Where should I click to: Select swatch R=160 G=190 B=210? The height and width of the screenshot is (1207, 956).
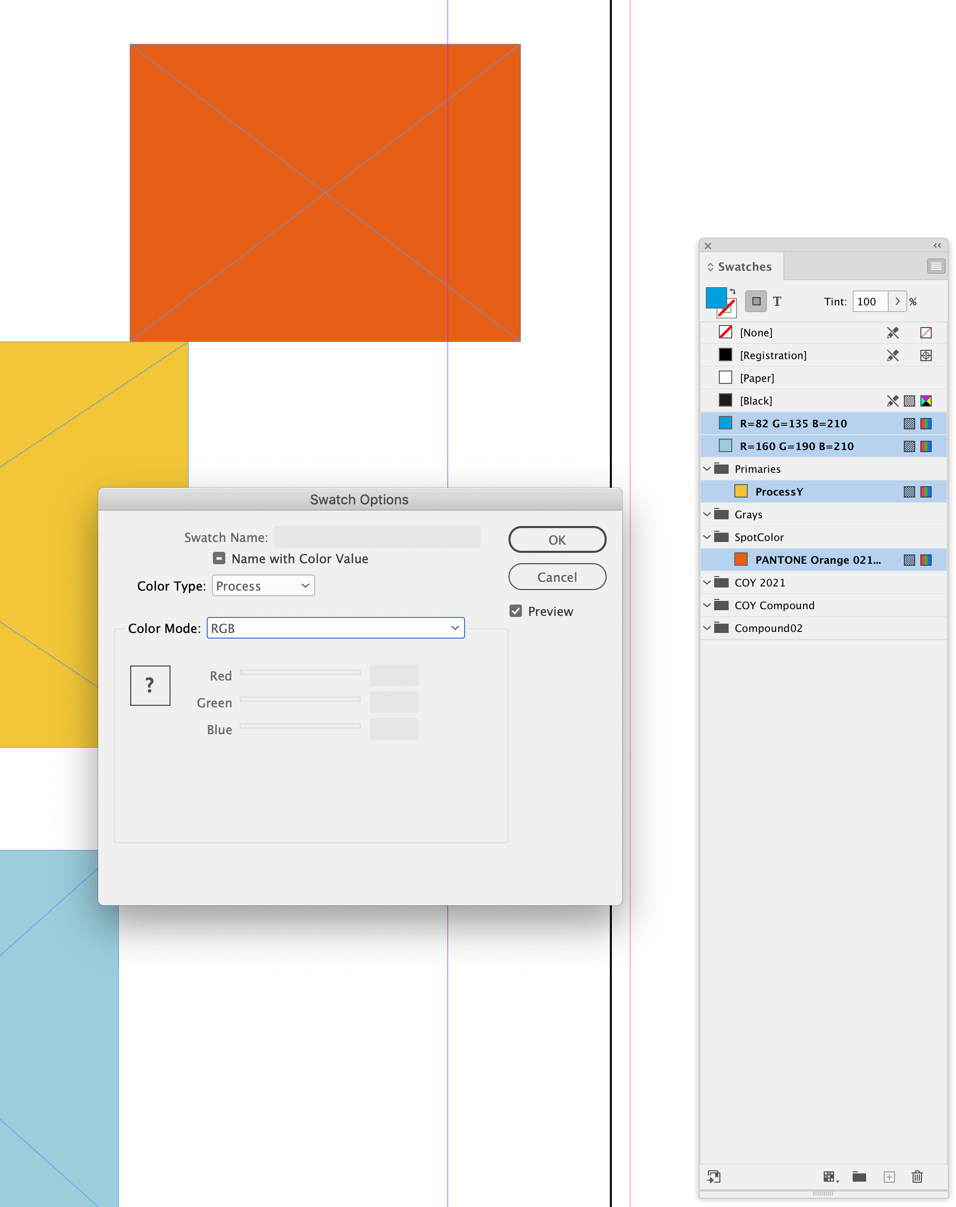click(x=823, y=446)
